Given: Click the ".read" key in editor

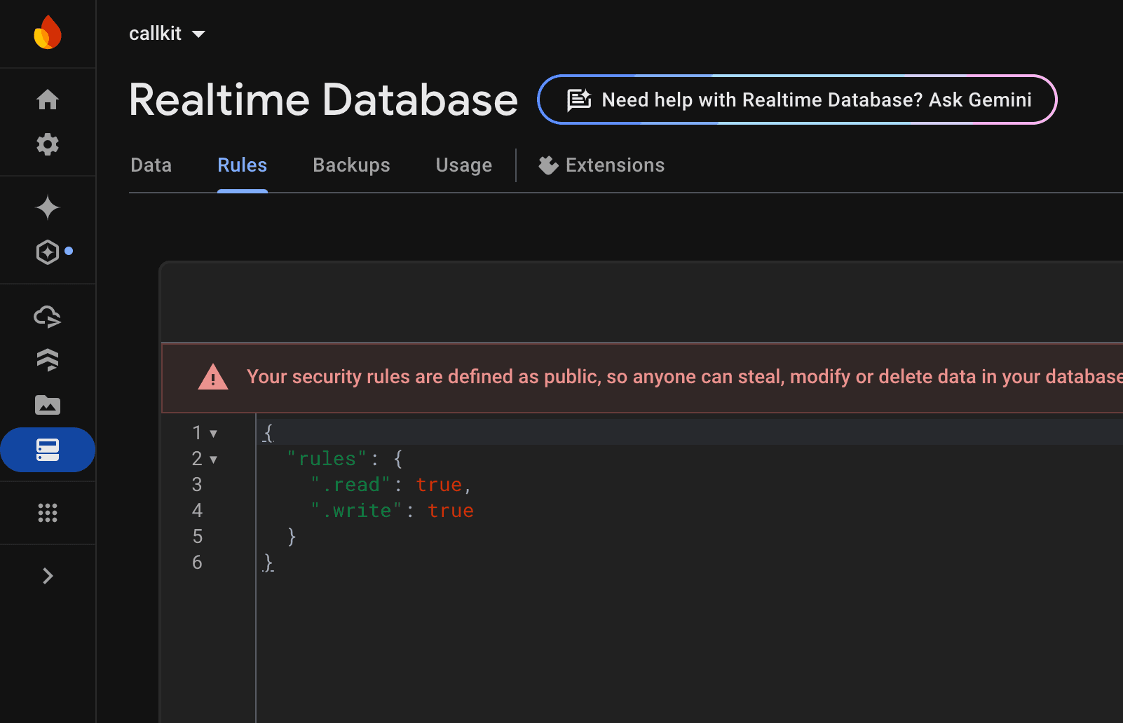Looking at the screenshot, I should pyautogui.click(x=350, y=485).
